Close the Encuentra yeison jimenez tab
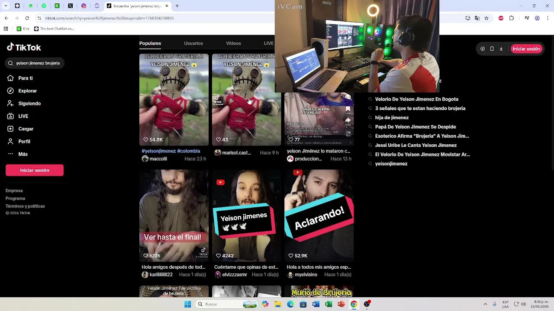This screenshot has height=311, width=554. 167,6
